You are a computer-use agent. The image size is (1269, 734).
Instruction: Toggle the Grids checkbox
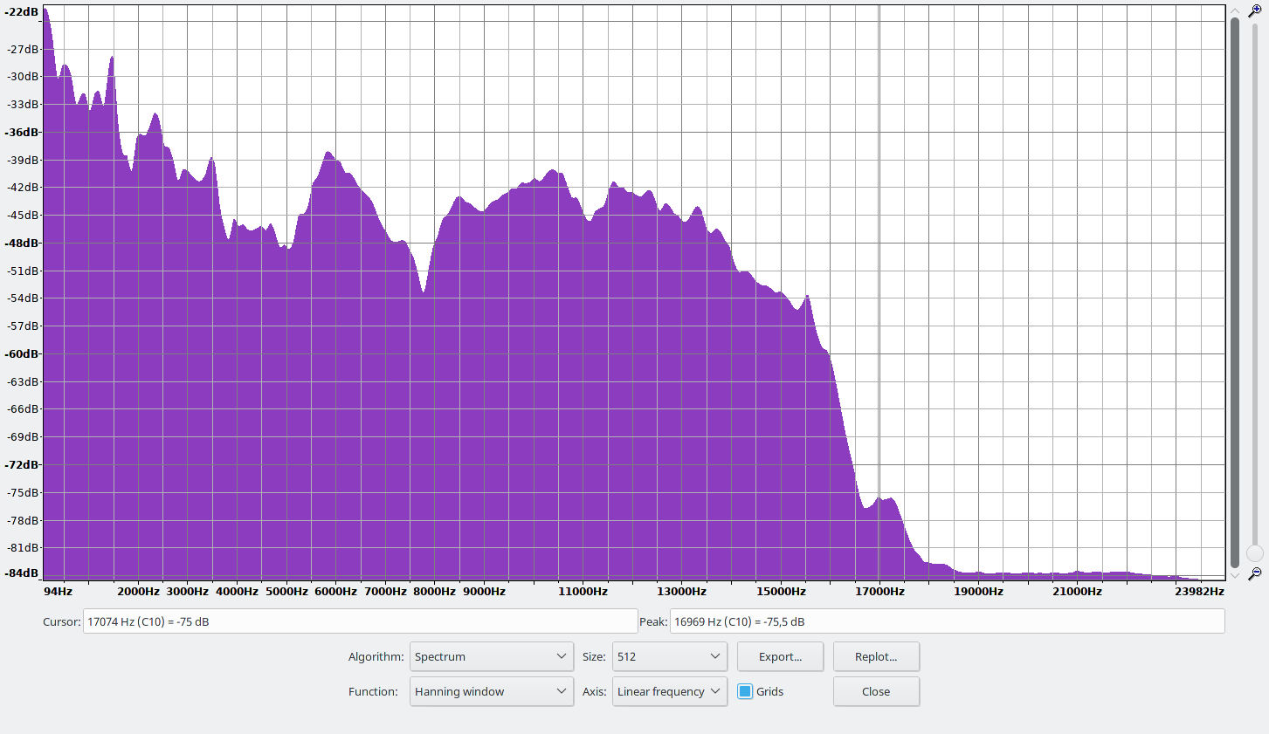[x=745, y=691]
